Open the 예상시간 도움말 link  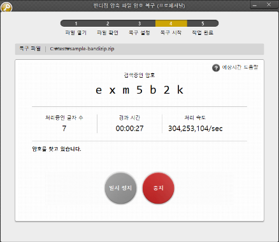[240, 68]
